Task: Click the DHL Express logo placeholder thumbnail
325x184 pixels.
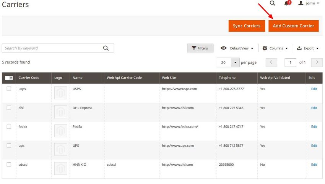Action: pos(61,112)
